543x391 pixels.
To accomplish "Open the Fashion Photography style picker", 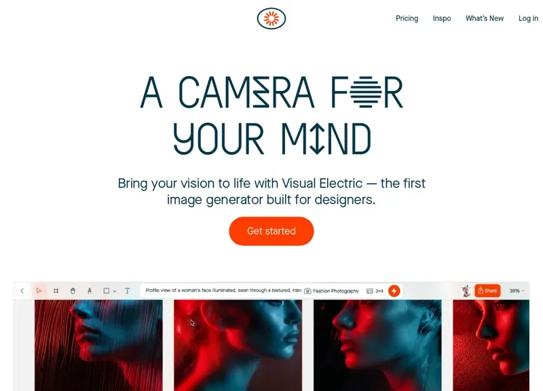I will click(332, 291).
